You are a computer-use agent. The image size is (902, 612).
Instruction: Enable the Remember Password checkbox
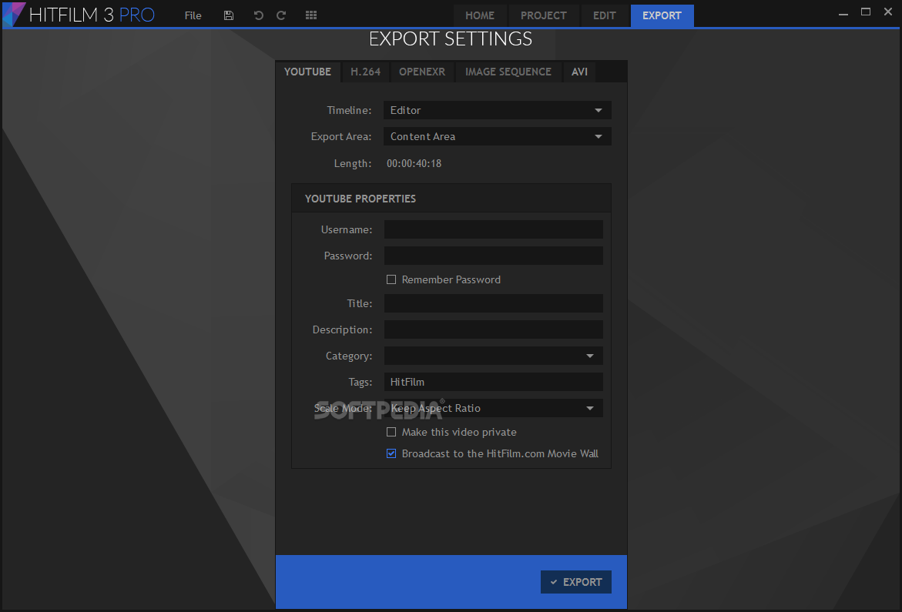(391, 280)
